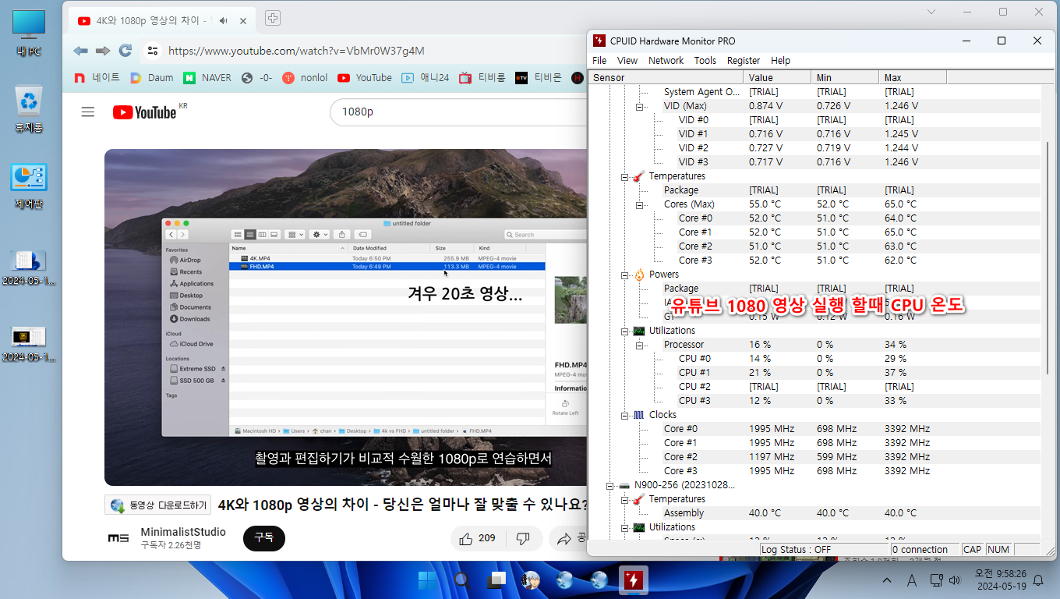The width and height of the screenshot is (1060, 599).
Task: Click the YouTube search field with 1080p
Action: tap(458, 112)
